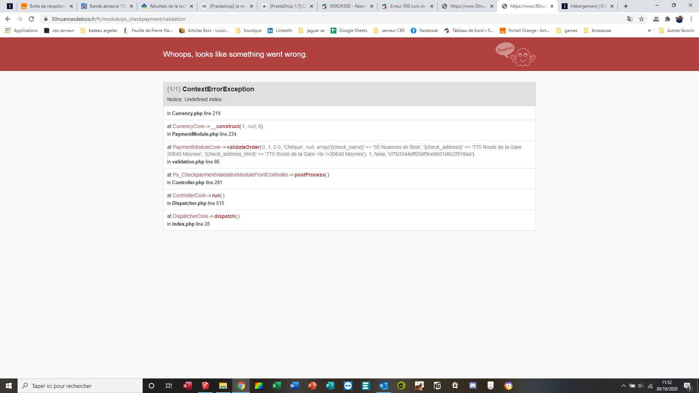Open the Windows notification center
This screenshot has height=393, width=699.
click(687, 386)
